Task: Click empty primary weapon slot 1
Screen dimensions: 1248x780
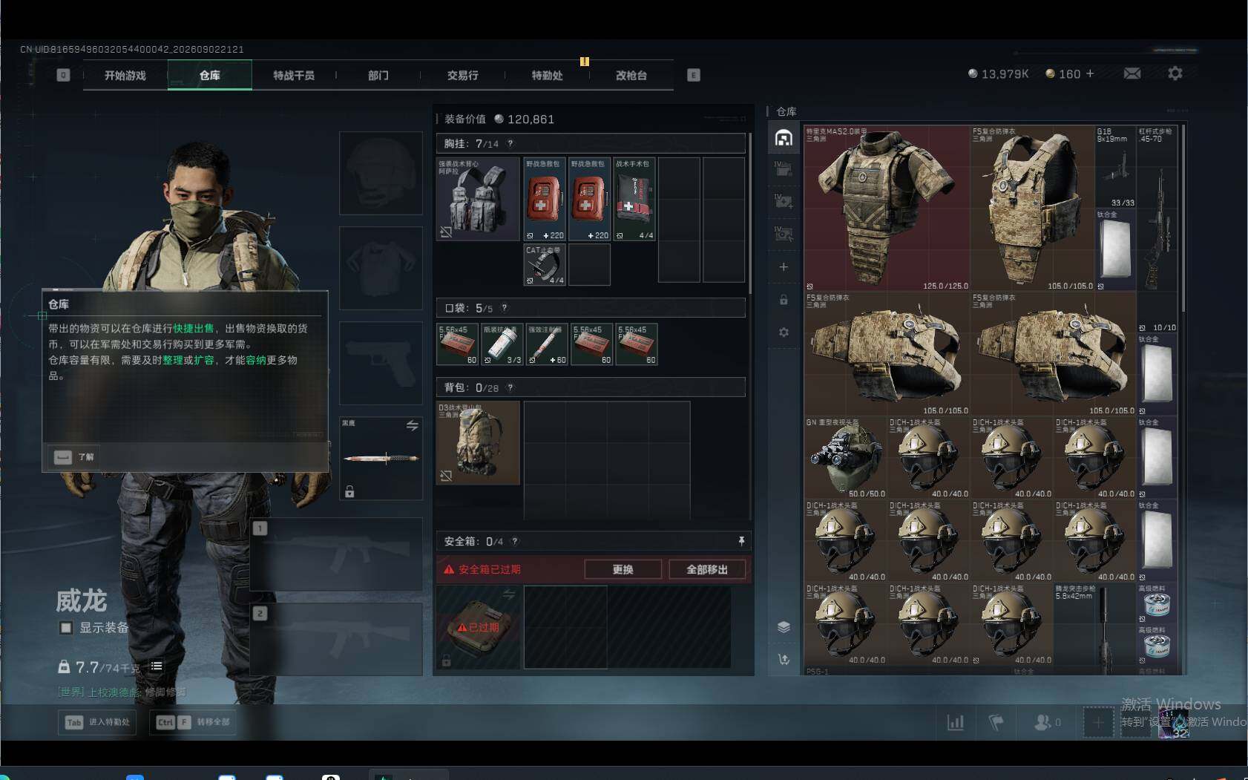Action: point(337,554)
